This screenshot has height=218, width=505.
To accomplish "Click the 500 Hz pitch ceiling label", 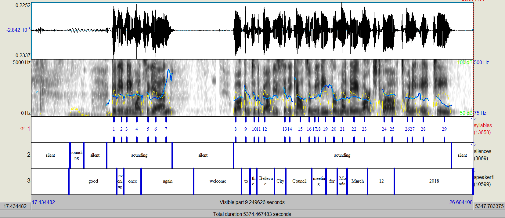I will [482, 62].
